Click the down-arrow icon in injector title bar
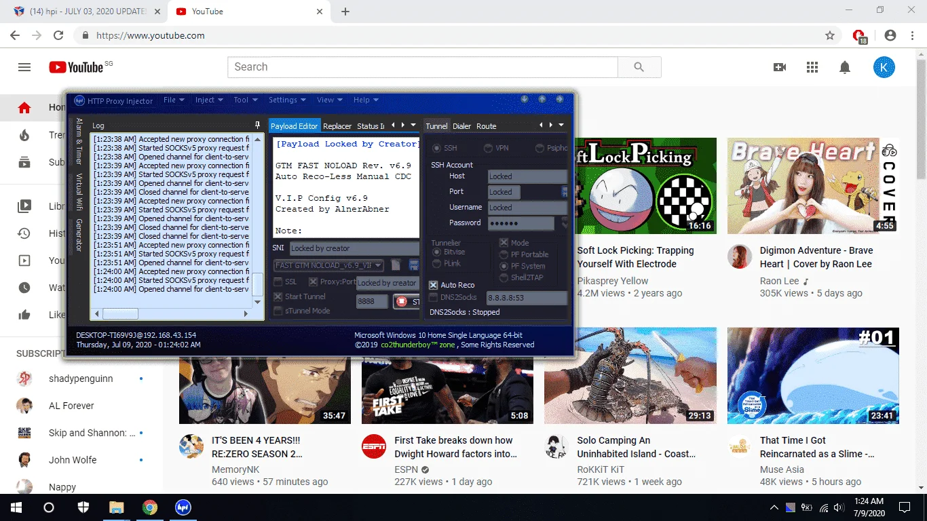927x521 pixels. pos(525,99)
